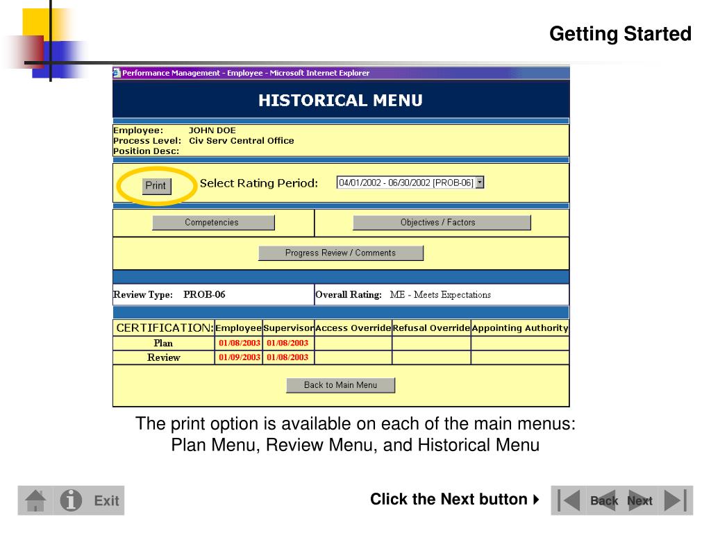Open the Info icon next to Exit

coord(71,500)
